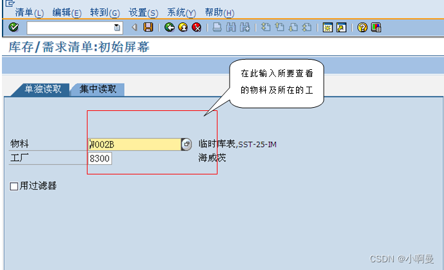444x270 pixels.
Task: Open the 转到(G) menu
Action: coord(105,13)
